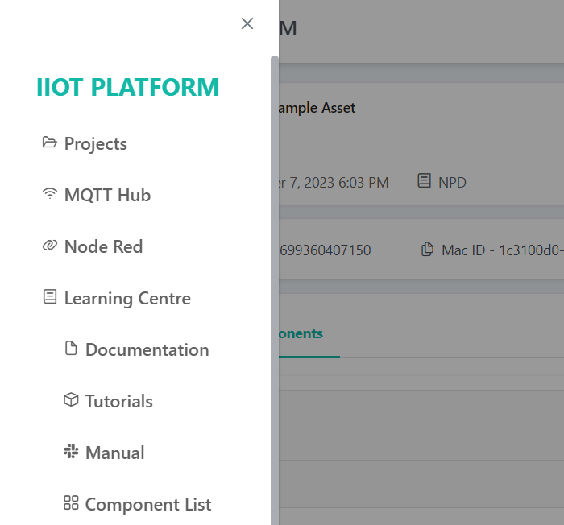Click the Manual icon
This screenshot has width=564, height=525.
[71, 451]
